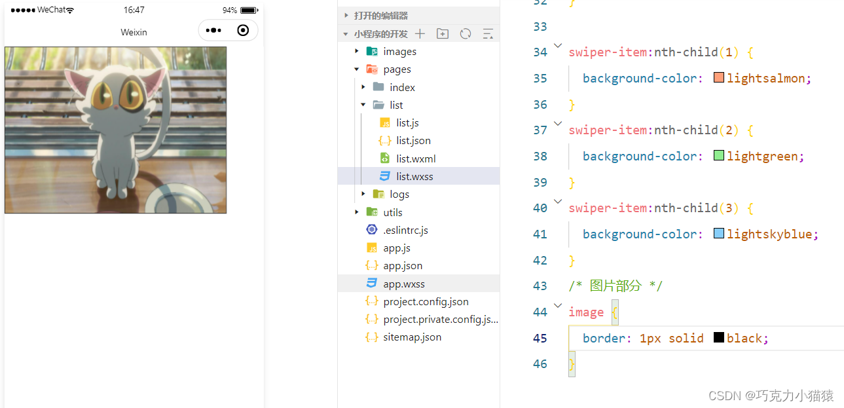Fold the nth-child(1) rule at line 34

coord(558,46)
